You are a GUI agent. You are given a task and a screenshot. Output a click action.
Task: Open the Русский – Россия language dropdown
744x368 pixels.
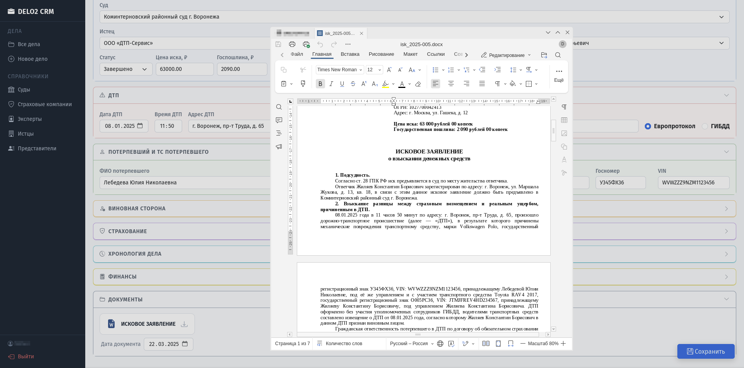coord(412,344)
